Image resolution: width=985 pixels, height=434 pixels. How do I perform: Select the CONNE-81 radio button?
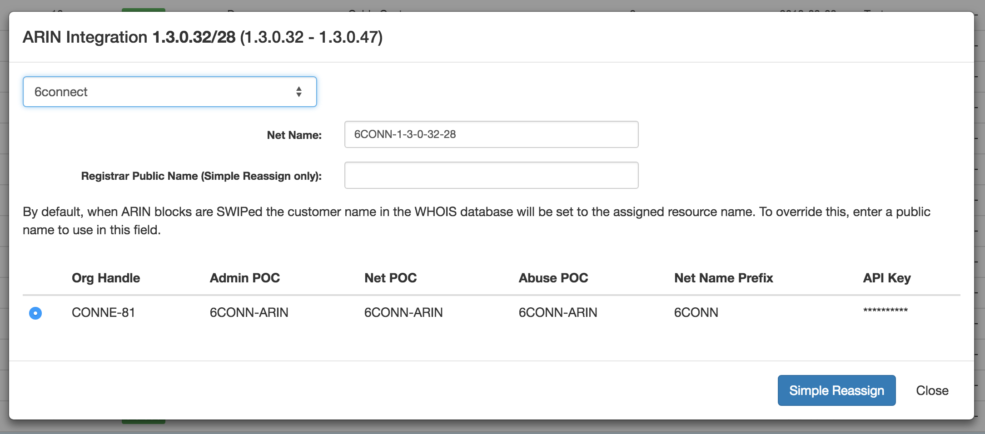(x=35, y=313)
